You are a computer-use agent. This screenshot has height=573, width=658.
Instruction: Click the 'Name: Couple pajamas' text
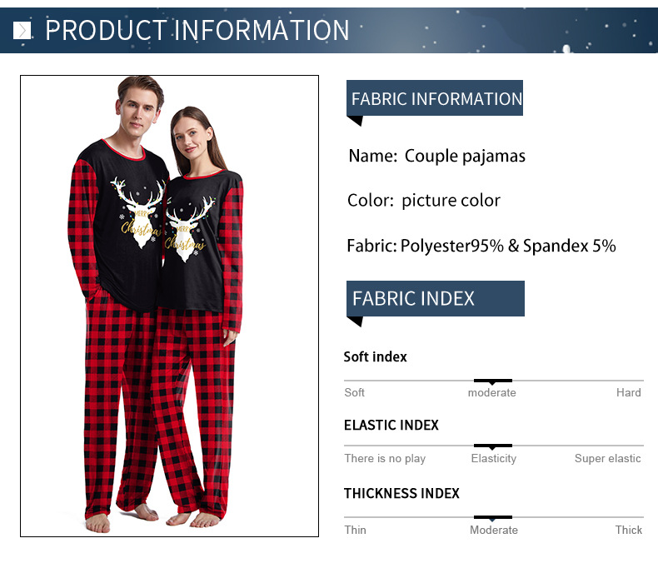tap(436, 156)
